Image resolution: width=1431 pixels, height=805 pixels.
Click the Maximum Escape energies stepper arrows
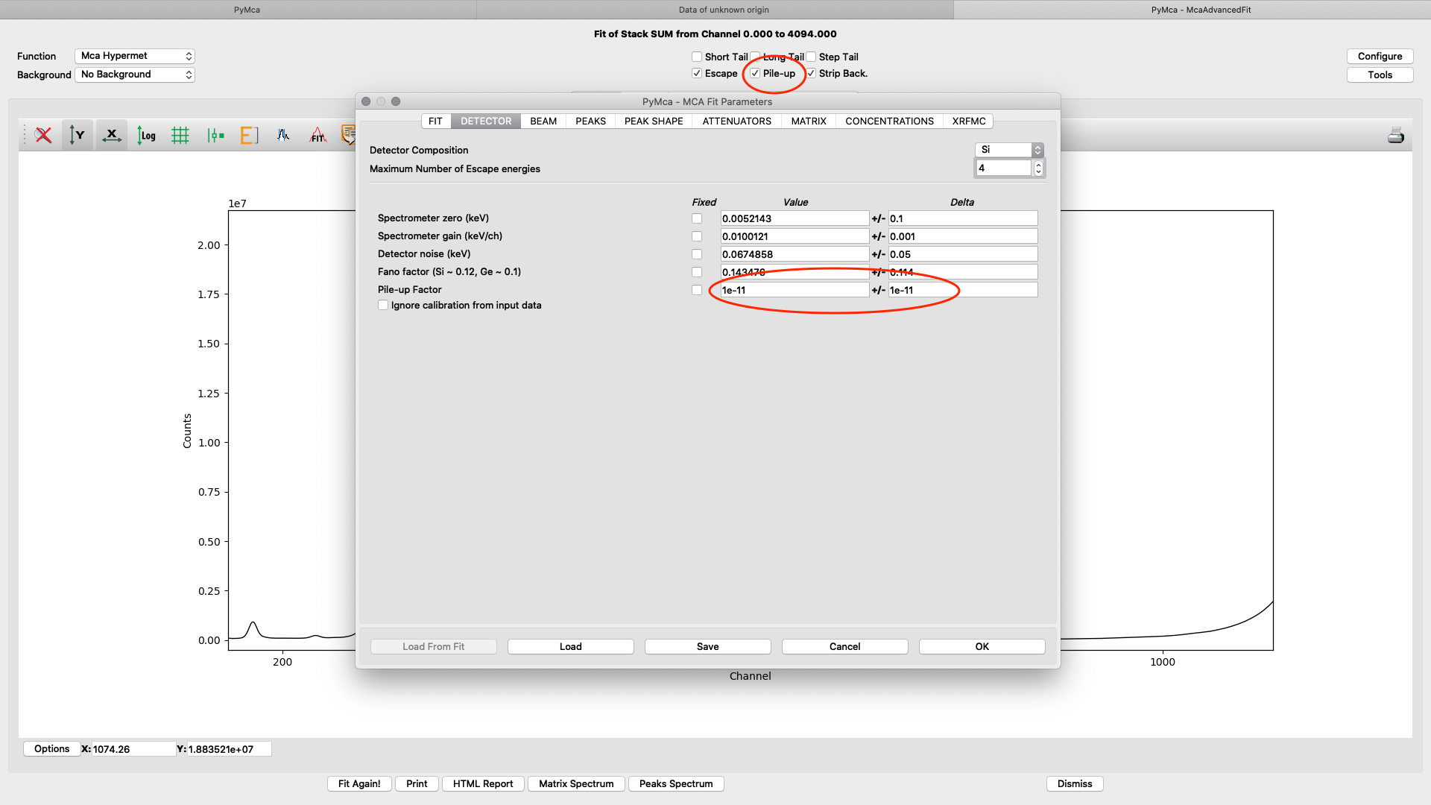[x=1038, y=168]
